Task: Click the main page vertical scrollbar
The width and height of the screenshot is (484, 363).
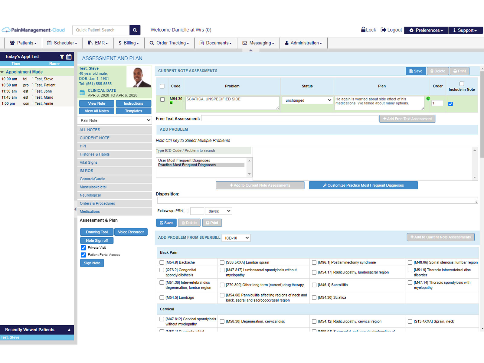Action: [482, 114]
